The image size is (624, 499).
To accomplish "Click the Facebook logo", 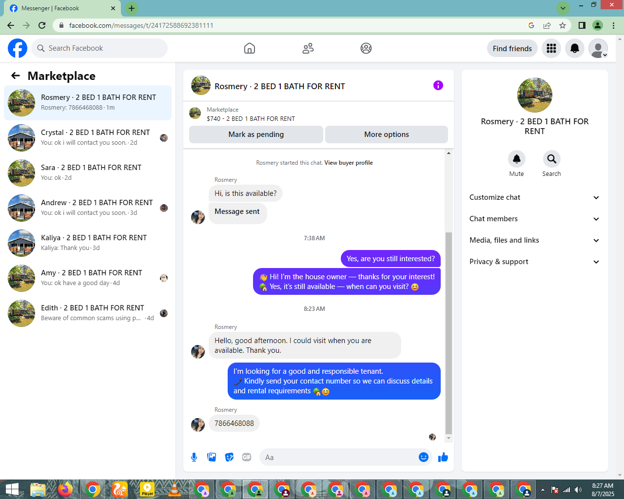I will point(18,48).
